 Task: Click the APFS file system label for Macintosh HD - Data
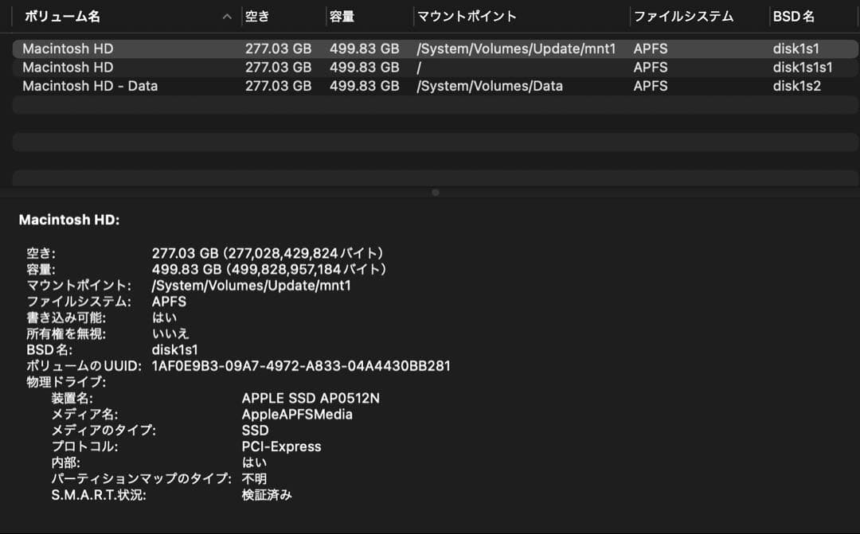(644, 86)
